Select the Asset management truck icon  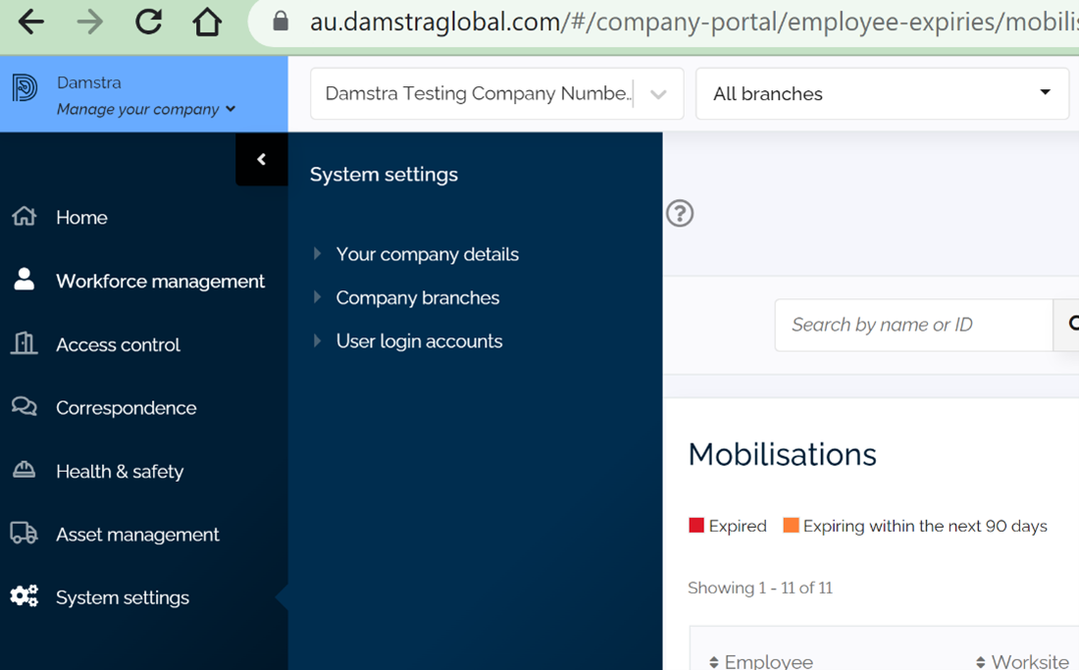(25, 534)
